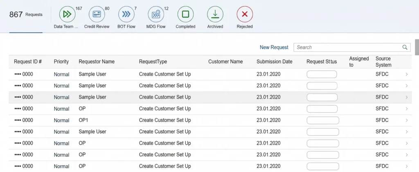The image size is (419, 172).
Task: Open Normal priority in the OP1 row
Action: 61,121
